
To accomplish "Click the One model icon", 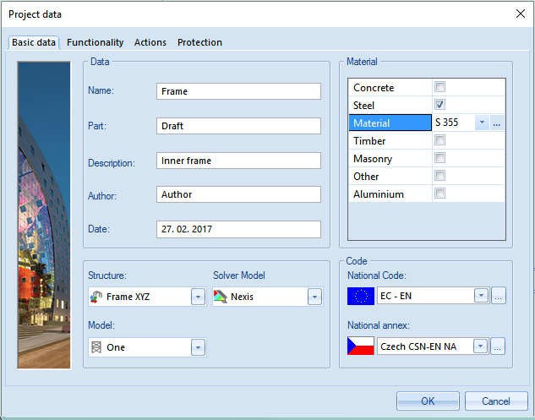I will point(96,347).
